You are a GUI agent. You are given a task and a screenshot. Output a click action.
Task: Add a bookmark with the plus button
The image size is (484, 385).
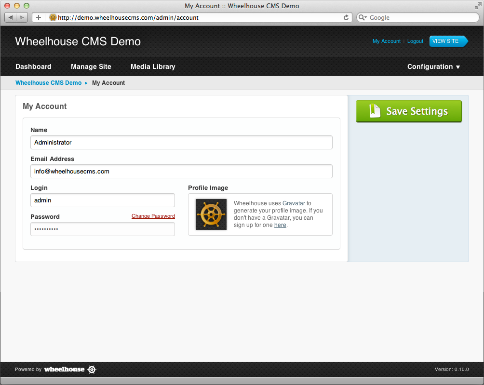pyautogui.click(x=38, y=17)
